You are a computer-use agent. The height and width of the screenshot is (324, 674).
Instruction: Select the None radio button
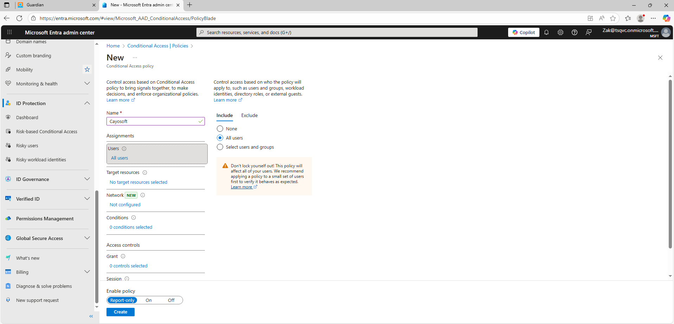[220, 129]
